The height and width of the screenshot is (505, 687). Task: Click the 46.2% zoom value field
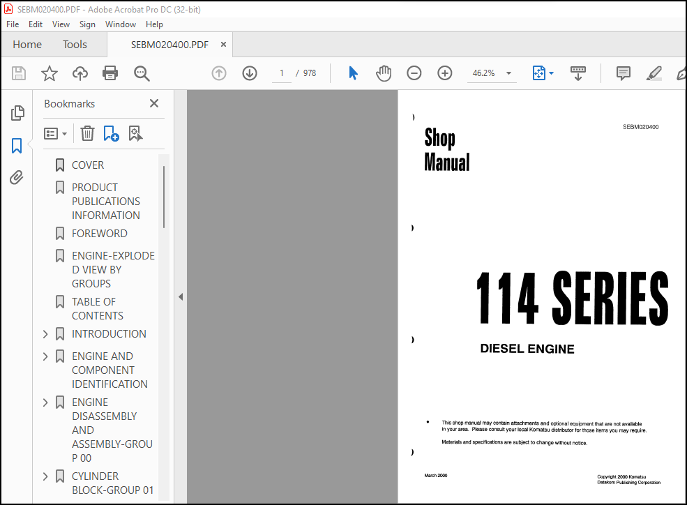coord(484,73)
